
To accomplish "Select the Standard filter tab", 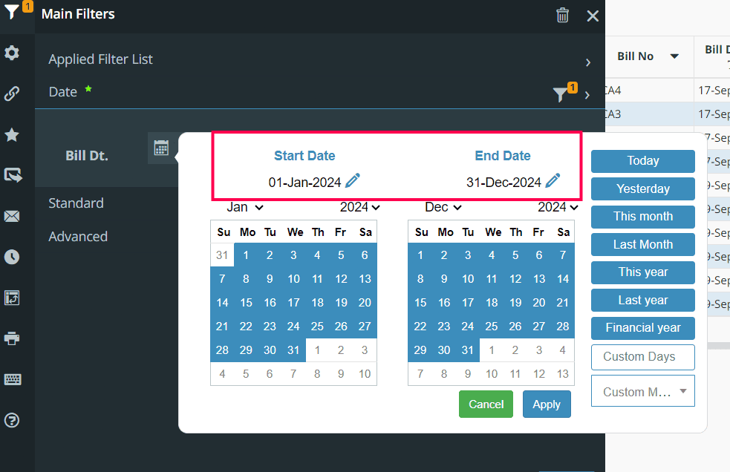I will click(x=76, y=203).
